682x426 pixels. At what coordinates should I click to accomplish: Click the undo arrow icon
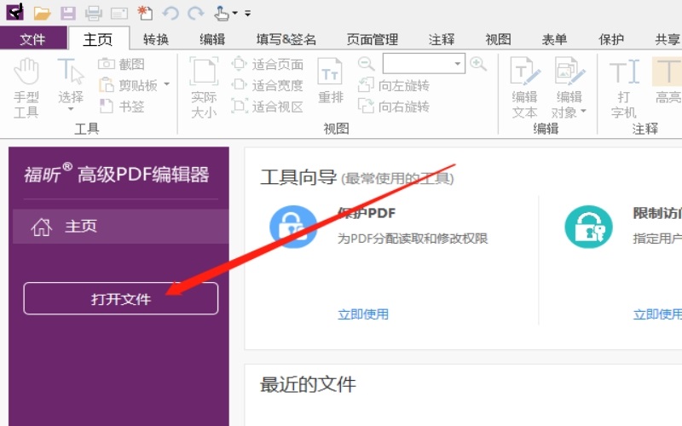pyautogui.click(x=170, y=13)
